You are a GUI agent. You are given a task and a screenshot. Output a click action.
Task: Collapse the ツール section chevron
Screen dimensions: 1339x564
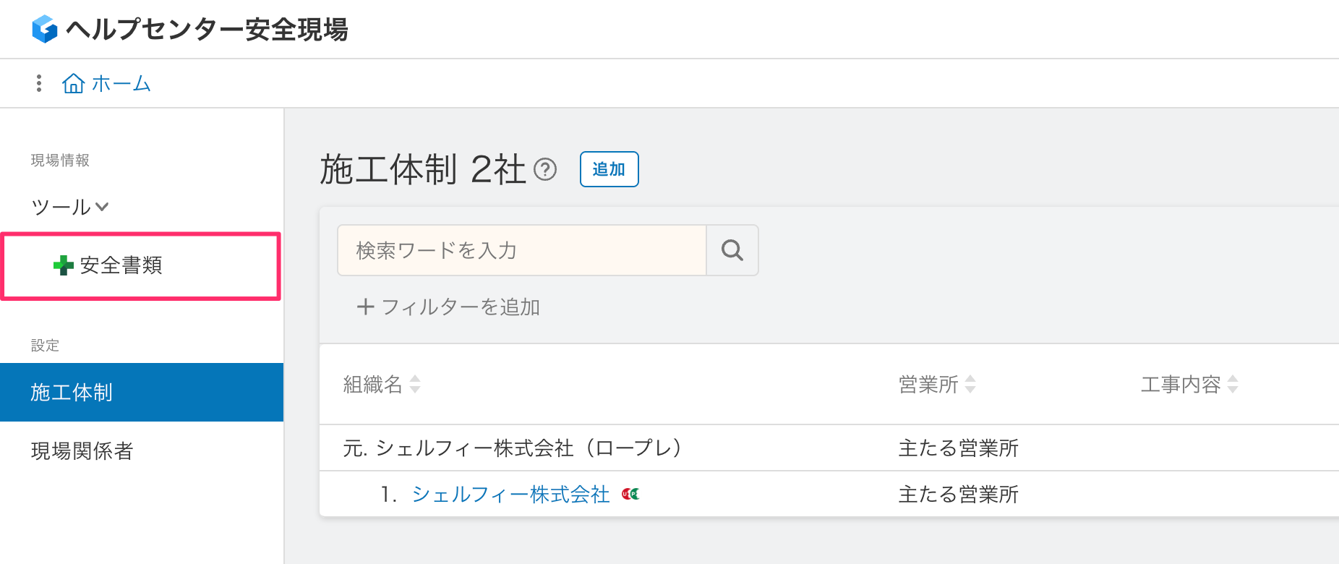click(102, 207)
